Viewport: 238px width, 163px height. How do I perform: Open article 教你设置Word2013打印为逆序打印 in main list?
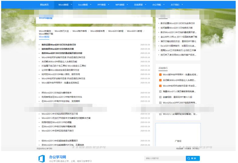point(59,45)
